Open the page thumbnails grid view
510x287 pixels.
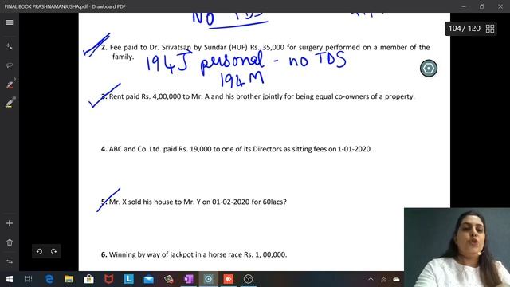490,29
